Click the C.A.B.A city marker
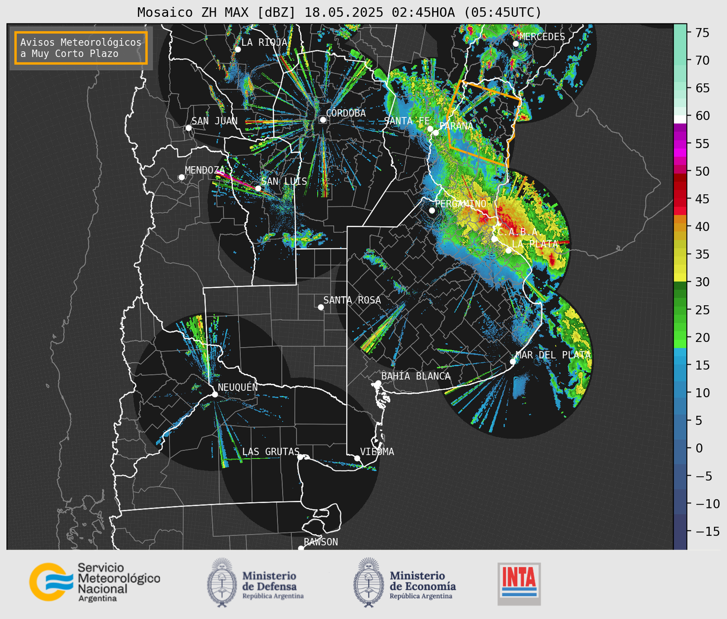 [494, 239]
